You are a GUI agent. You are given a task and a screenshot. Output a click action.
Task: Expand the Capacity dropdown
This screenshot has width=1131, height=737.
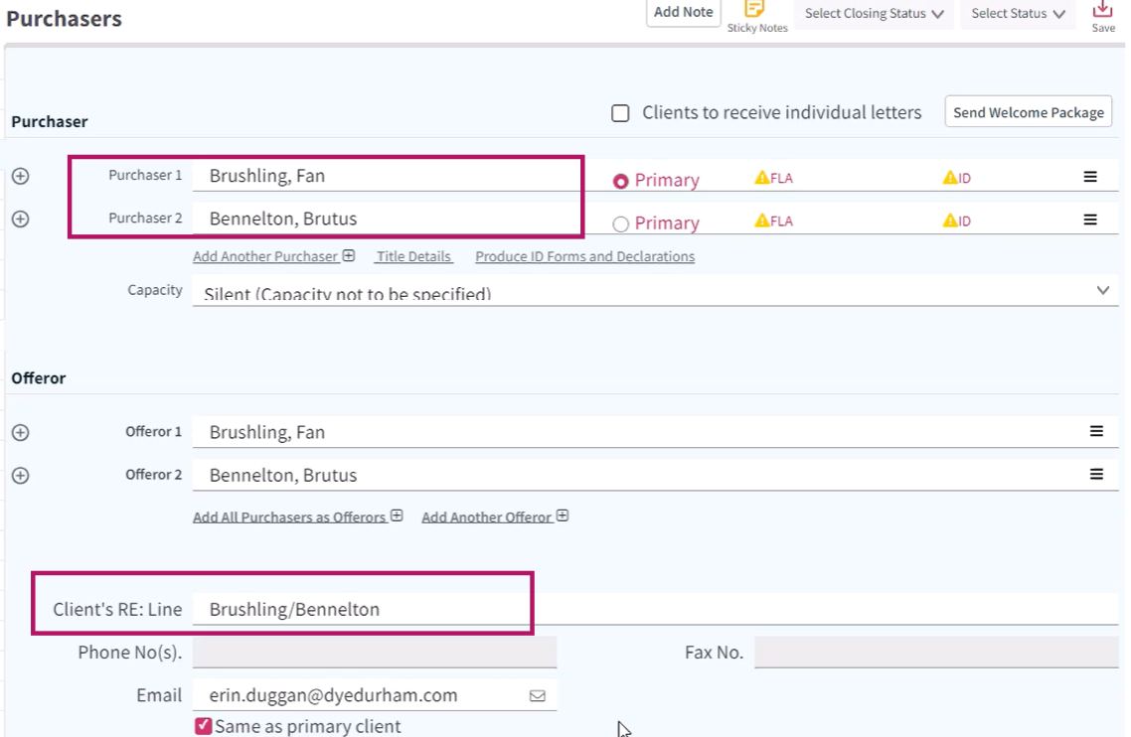(x=655, y=291)
